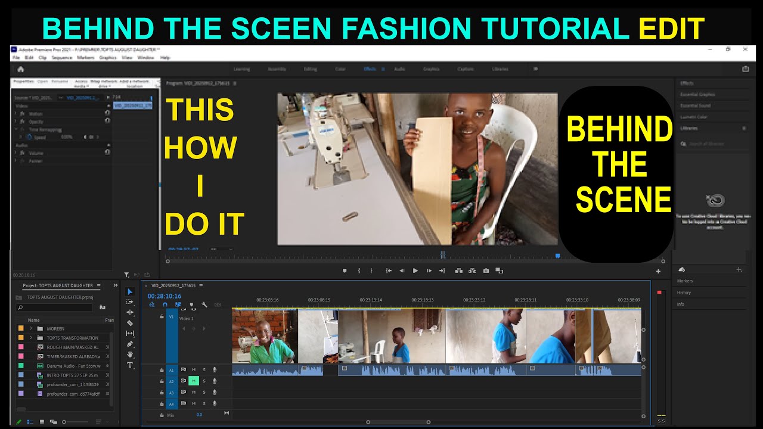The height and width of the screenshot is (429, 763).
Task: Open timeline sequence panel menu
Action: pos(201,285)
